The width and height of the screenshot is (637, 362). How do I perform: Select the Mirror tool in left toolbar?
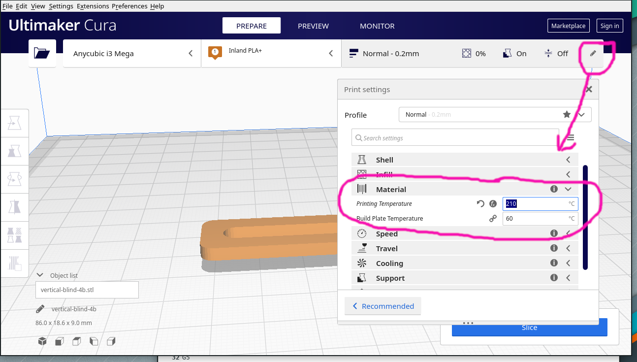[x=15, y=207]
